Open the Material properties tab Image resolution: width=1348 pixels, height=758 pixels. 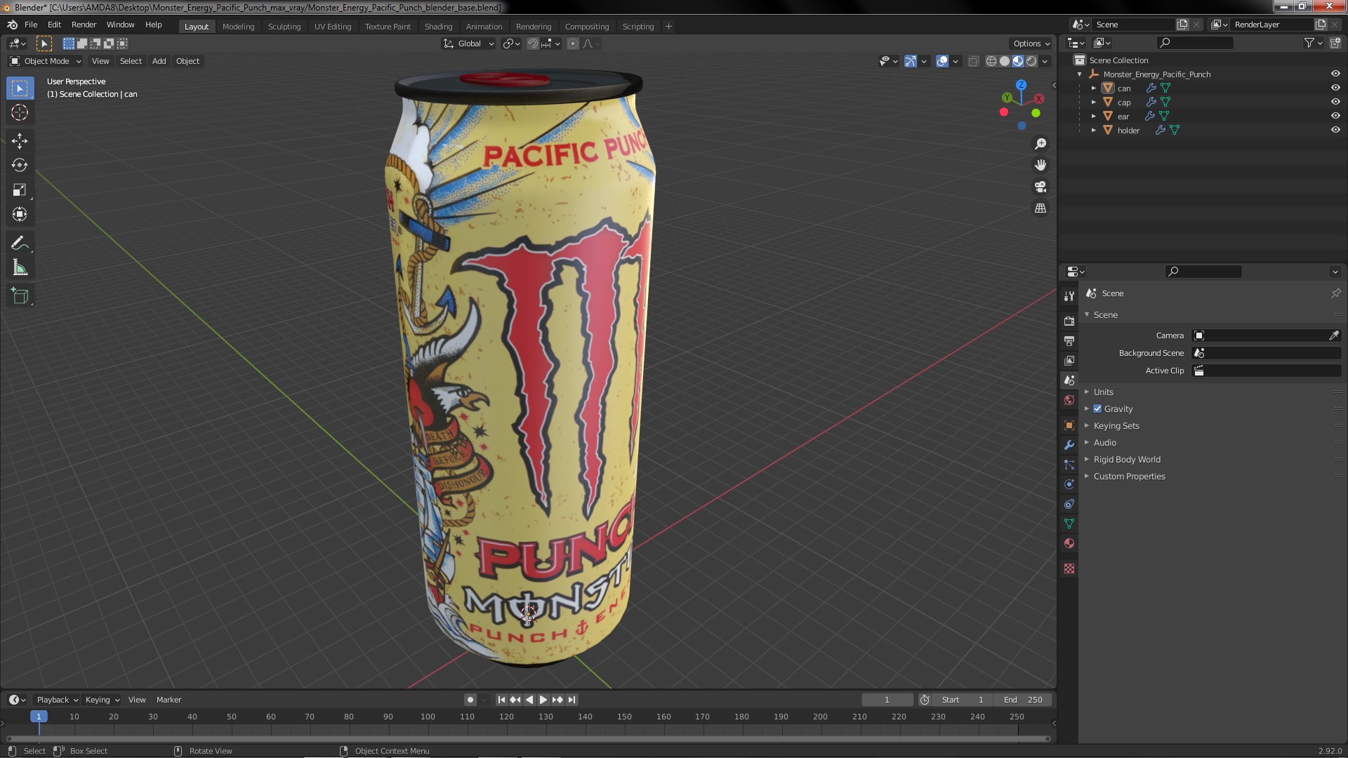pos(1069,543)
